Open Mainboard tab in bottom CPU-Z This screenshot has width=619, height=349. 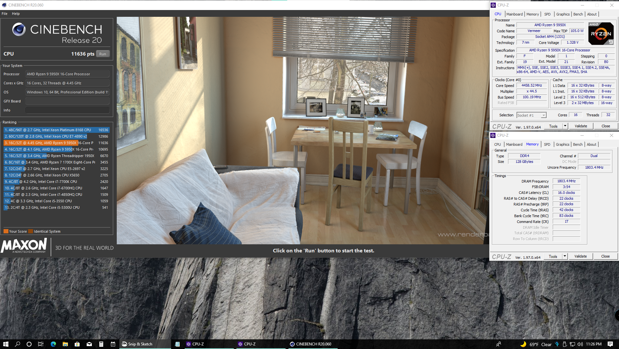(514, 144)
